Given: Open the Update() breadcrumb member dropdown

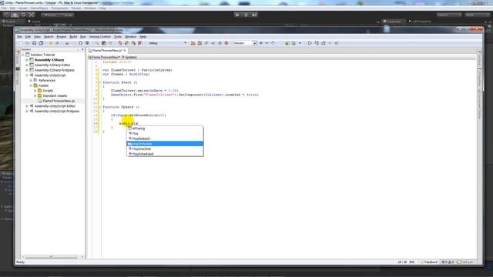Looking at the screenshot, I should tap(129, 57).
